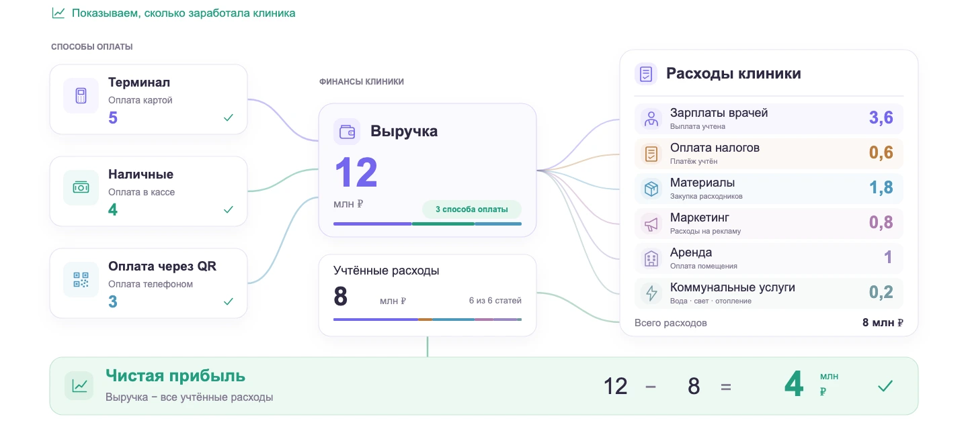Click 'Оплата телефоном' subtitle
This screenshot has height=435, width=968.
pyautogui.click(x=151, y=284)
